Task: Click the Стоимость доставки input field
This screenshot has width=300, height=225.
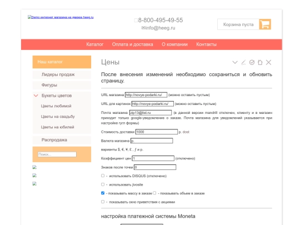Action: (x=157, y=132)
